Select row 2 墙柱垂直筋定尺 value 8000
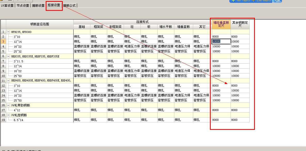 (221, 37)
